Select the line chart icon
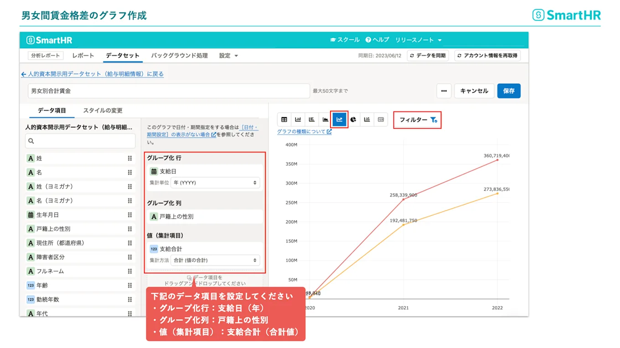This screenshot has width=620, height=348. (339, 120)
